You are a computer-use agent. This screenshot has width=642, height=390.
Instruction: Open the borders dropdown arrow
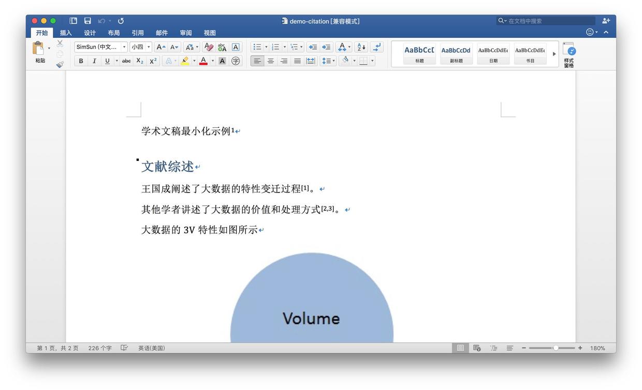(x=372, y=61)
